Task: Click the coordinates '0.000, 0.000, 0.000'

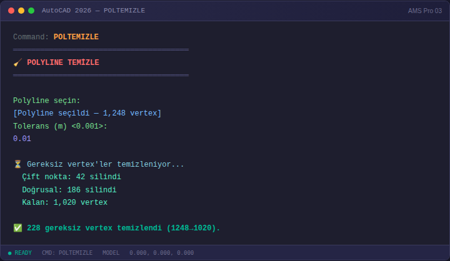Action: (x=162, y=253)
